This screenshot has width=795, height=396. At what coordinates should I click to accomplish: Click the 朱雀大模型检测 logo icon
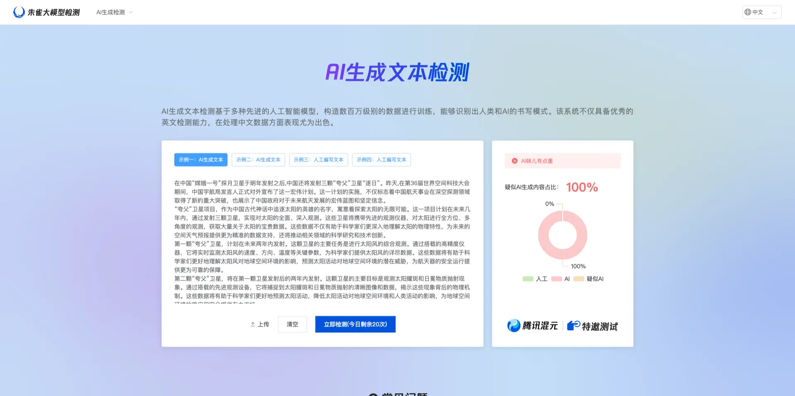tap(19, 12)
